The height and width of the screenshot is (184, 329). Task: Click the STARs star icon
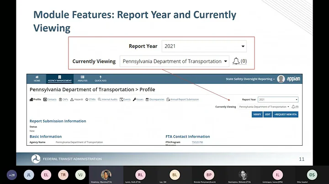87,100
